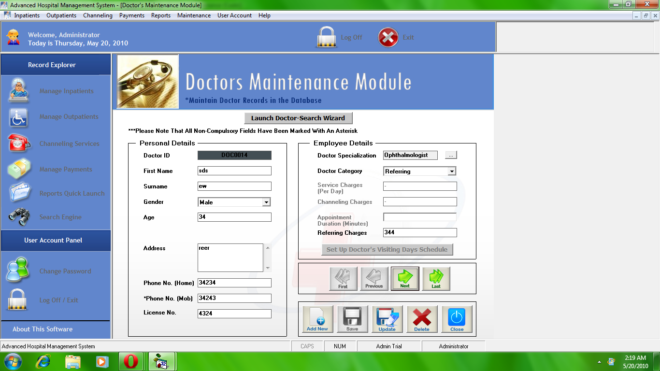Screen dimensions: 660x371
Task: Open Channeling Services telephone icon
Action: (19, 143)
